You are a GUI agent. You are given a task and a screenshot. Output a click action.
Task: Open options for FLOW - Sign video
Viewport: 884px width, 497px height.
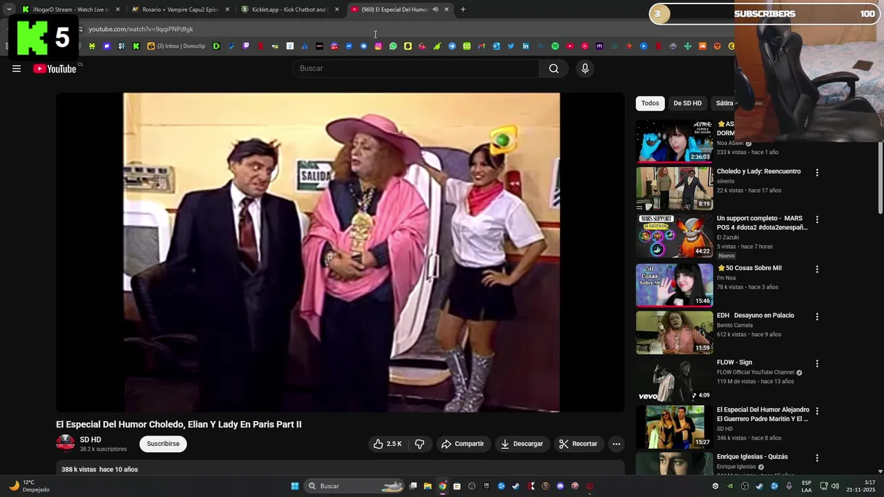817,364
